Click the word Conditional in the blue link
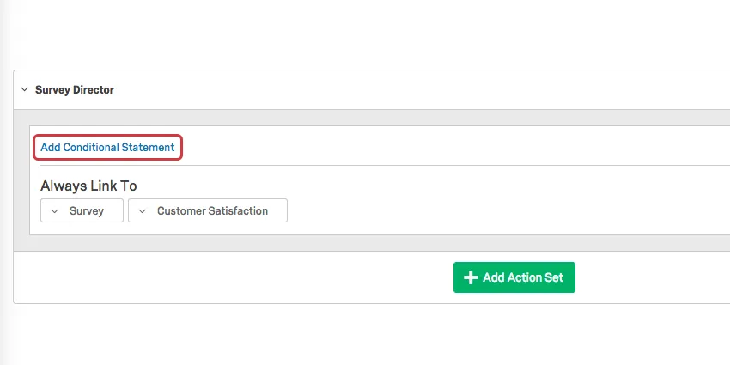 [91, 148]
